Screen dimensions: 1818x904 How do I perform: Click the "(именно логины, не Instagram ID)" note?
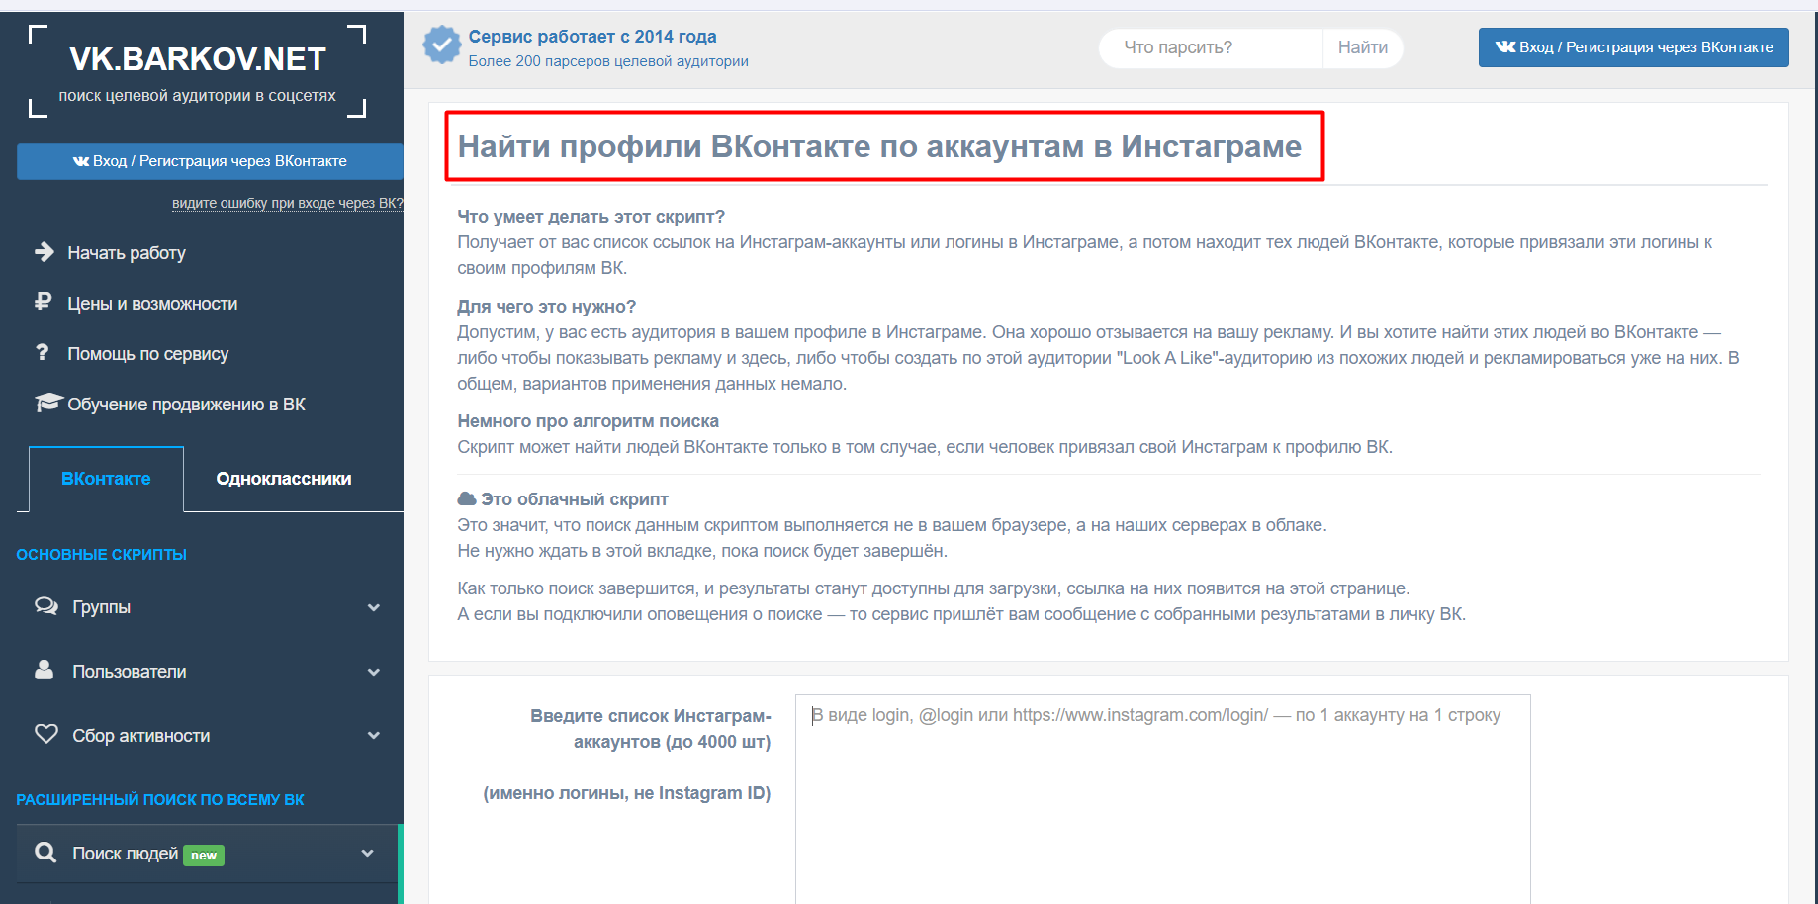click(x=627, y=793)
